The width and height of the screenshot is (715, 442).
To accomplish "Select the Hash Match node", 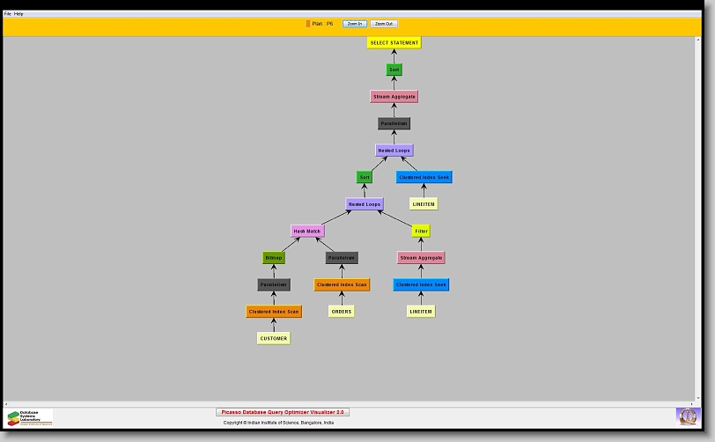I will pyautogui.click(x=307, y=231).
